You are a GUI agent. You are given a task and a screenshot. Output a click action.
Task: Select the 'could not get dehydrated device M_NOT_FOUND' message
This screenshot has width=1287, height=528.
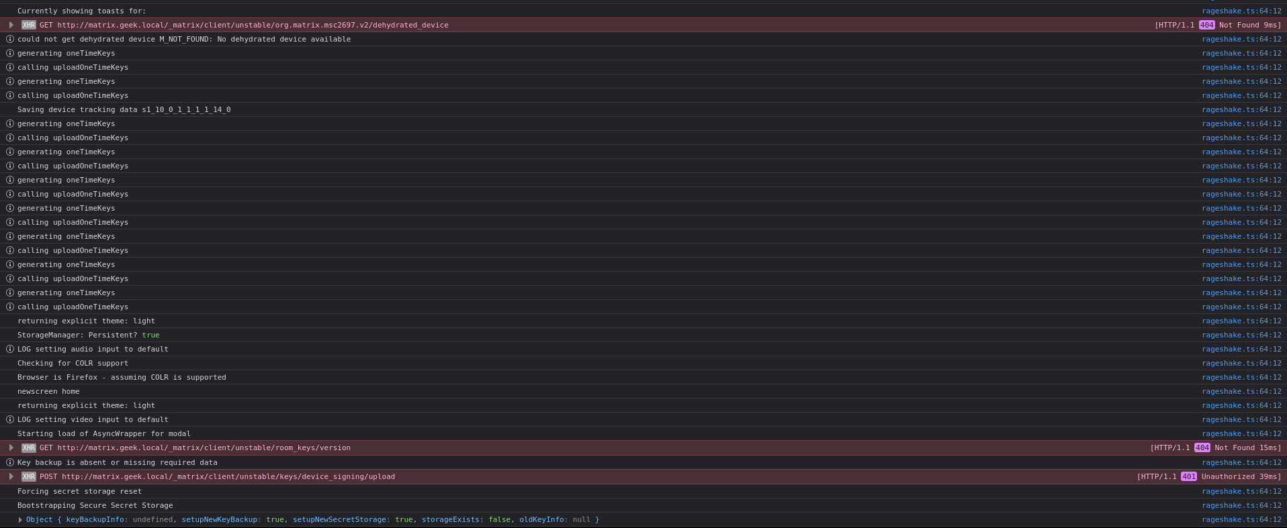click(184, 39)
